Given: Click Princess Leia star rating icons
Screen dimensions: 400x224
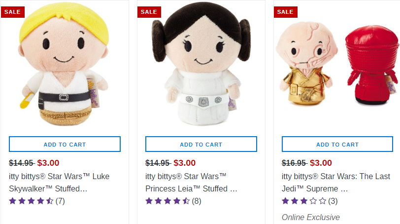Looking at the screenshot, I should click(167, 201).
